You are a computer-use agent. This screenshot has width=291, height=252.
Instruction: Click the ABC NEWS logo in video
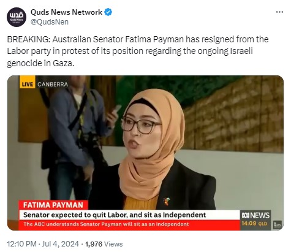click(255, 215)
